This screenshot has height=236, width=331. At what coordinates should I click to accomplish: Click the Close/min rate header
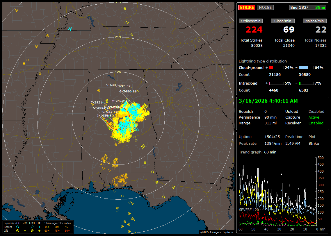tap(283, 21)
